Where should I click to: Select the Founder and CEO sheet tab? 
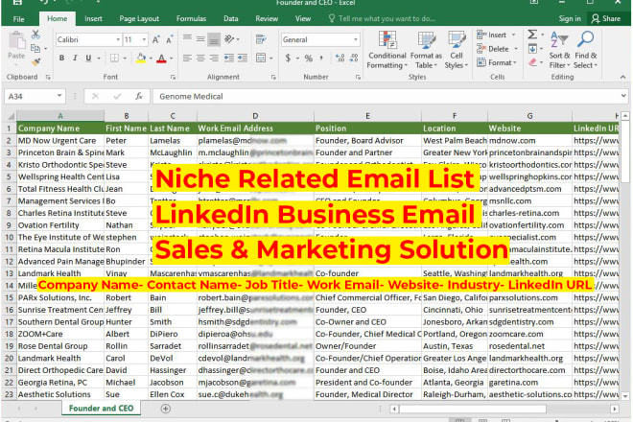[x=102, y=409]
